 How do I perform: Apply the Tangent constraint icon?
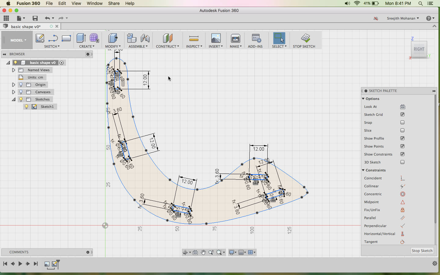403,242
